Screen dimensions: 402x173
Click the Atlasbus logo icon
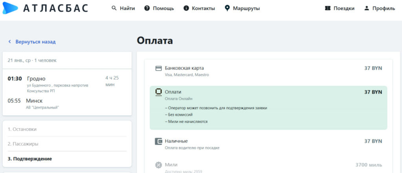(10, 8)
